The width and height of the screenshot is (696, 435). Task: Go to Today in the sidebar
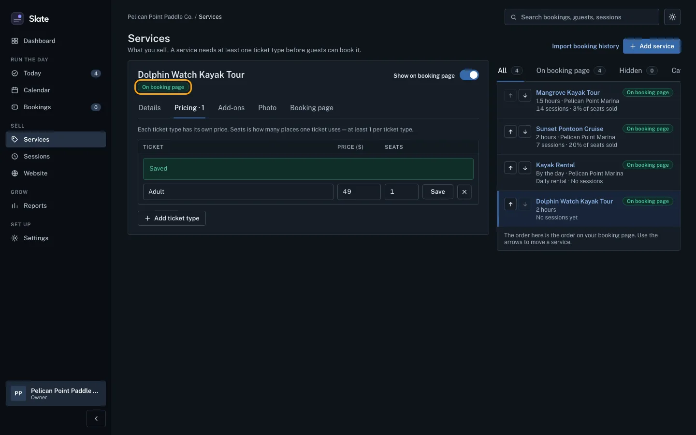(56, 73)
